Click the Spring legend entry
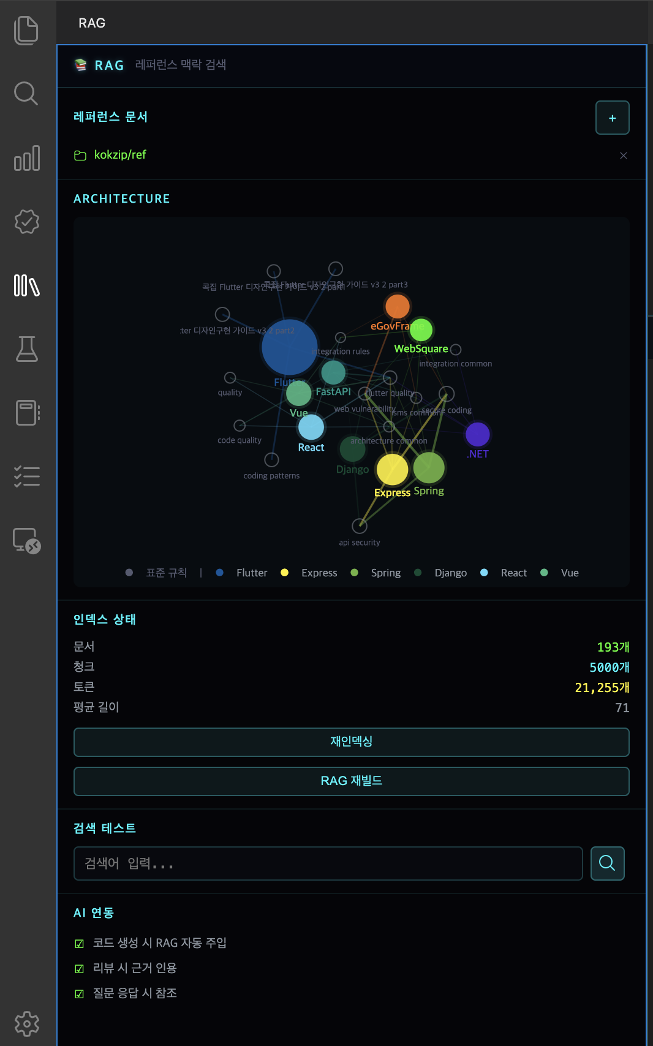This screenshot has height=1046, width=653. (376, 573)
